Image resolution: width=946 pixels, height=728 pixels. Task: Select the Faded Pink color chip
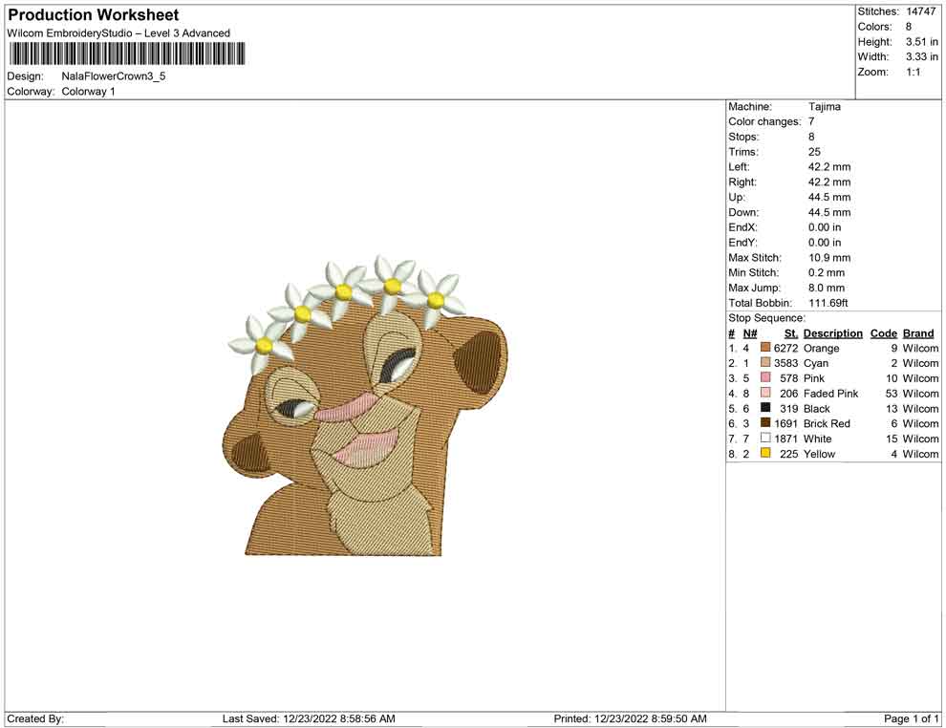tap(763, 394)
